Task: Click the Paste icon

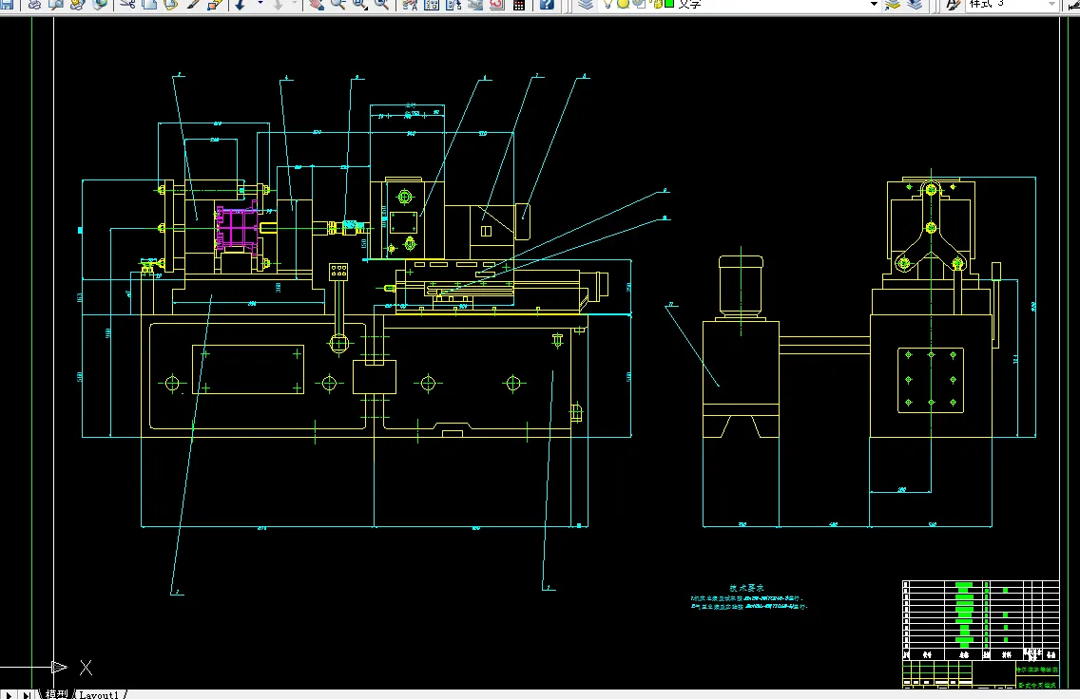Action: (171, 4)
